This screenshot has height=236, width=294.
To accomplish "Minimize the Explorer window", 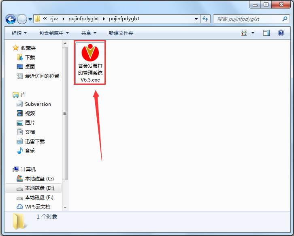I will tap(255, 5).
